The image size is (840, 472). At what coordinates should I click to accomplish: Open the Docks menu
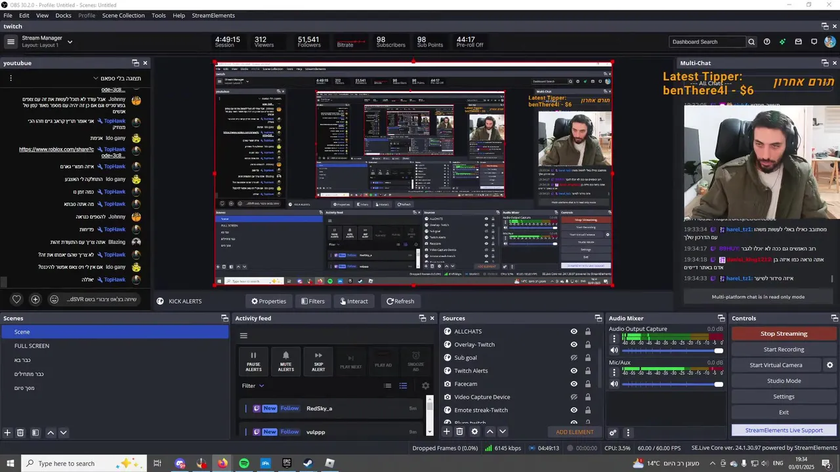click(63, 15)
